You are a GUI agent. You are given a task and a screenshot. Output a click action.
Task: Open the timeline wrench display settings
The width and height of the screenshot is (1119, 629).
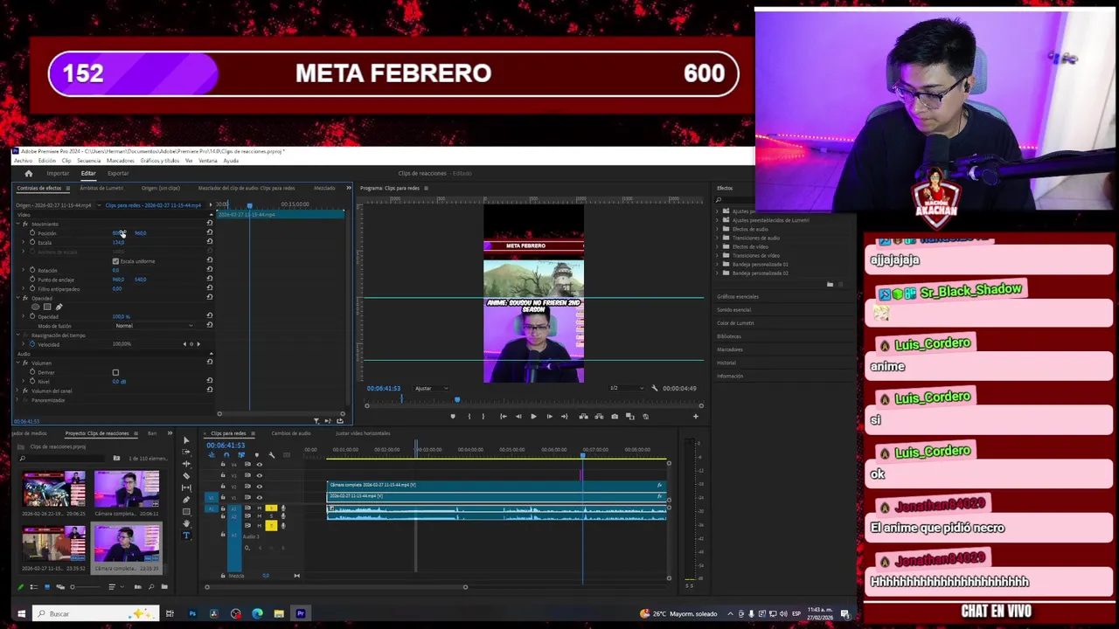[271, 455]
